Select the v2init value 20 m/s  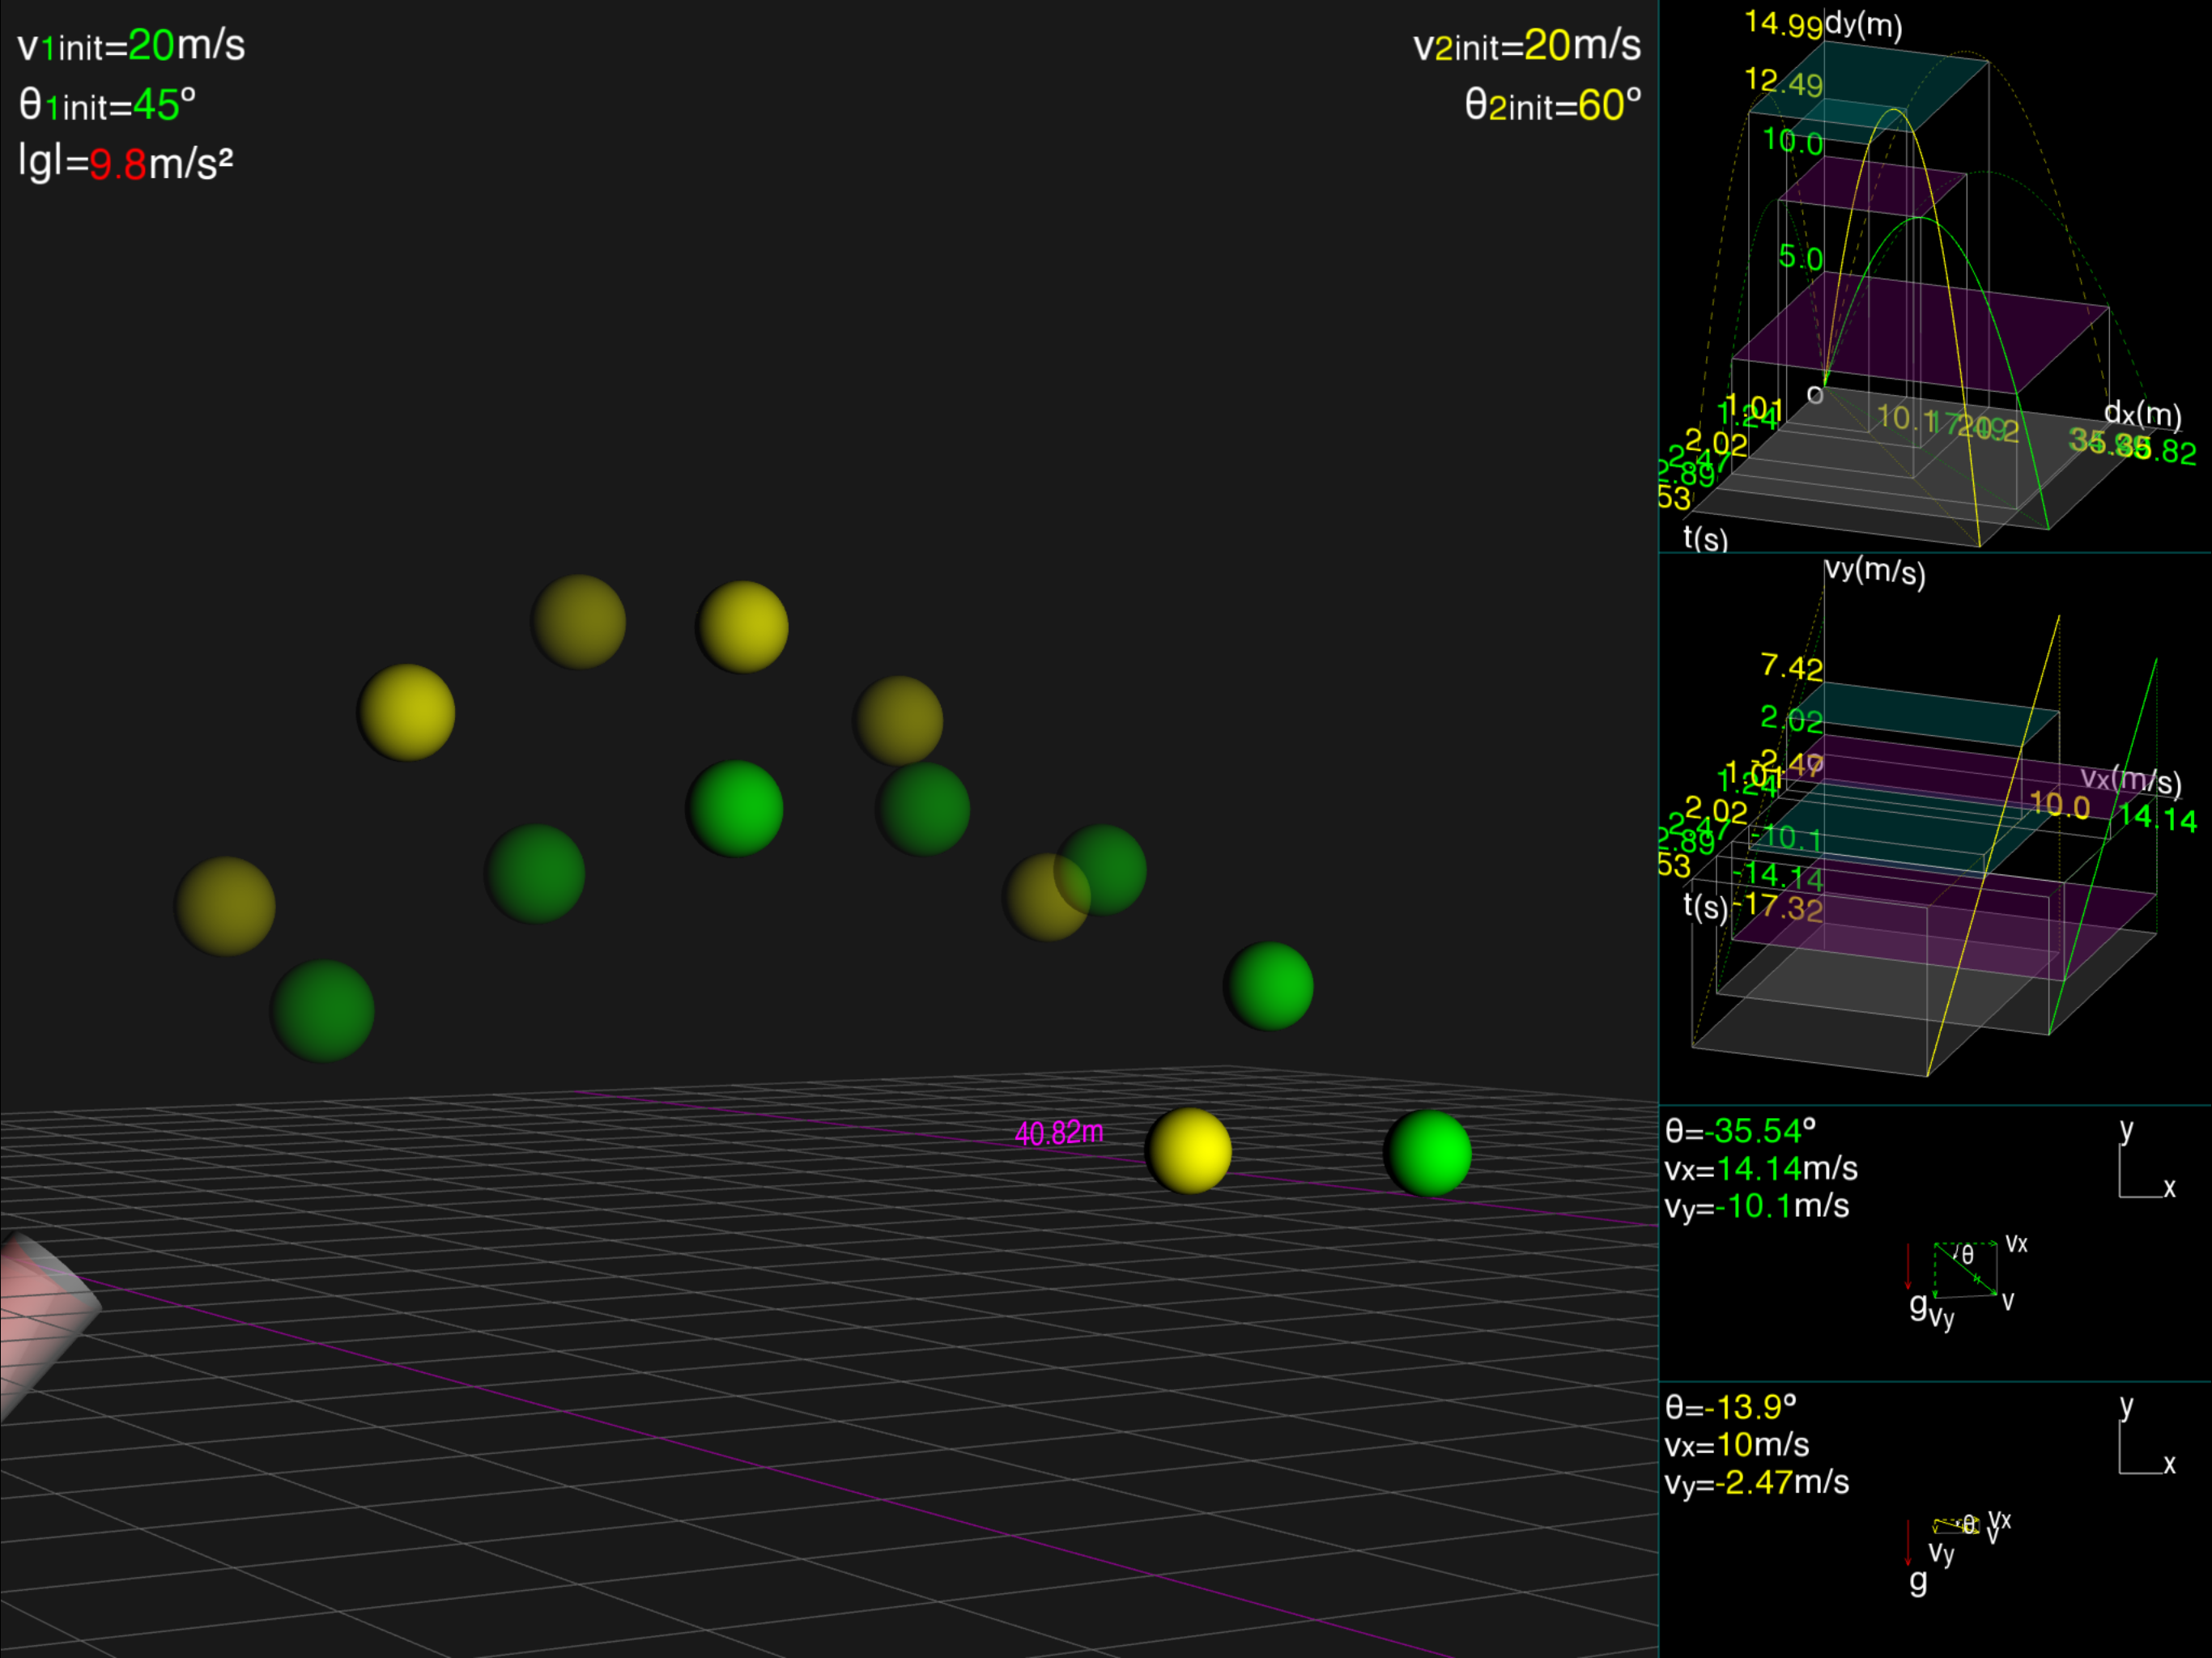[1547, 45]
